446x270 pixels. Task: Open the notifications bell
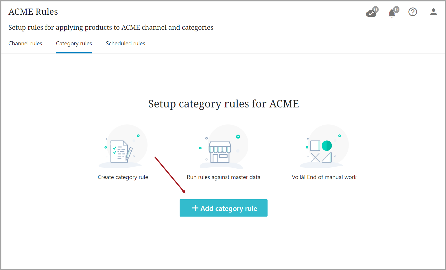pos(392,13)
